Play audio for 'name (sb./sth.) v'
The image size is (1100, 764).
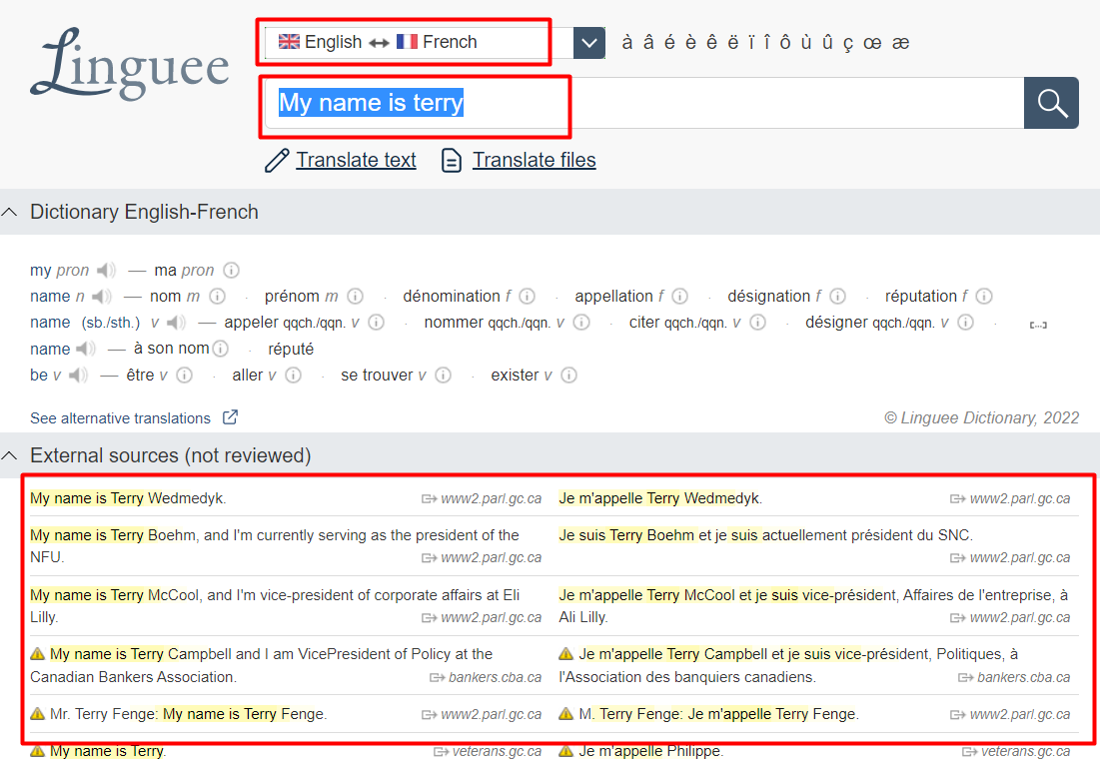[177, 323]
